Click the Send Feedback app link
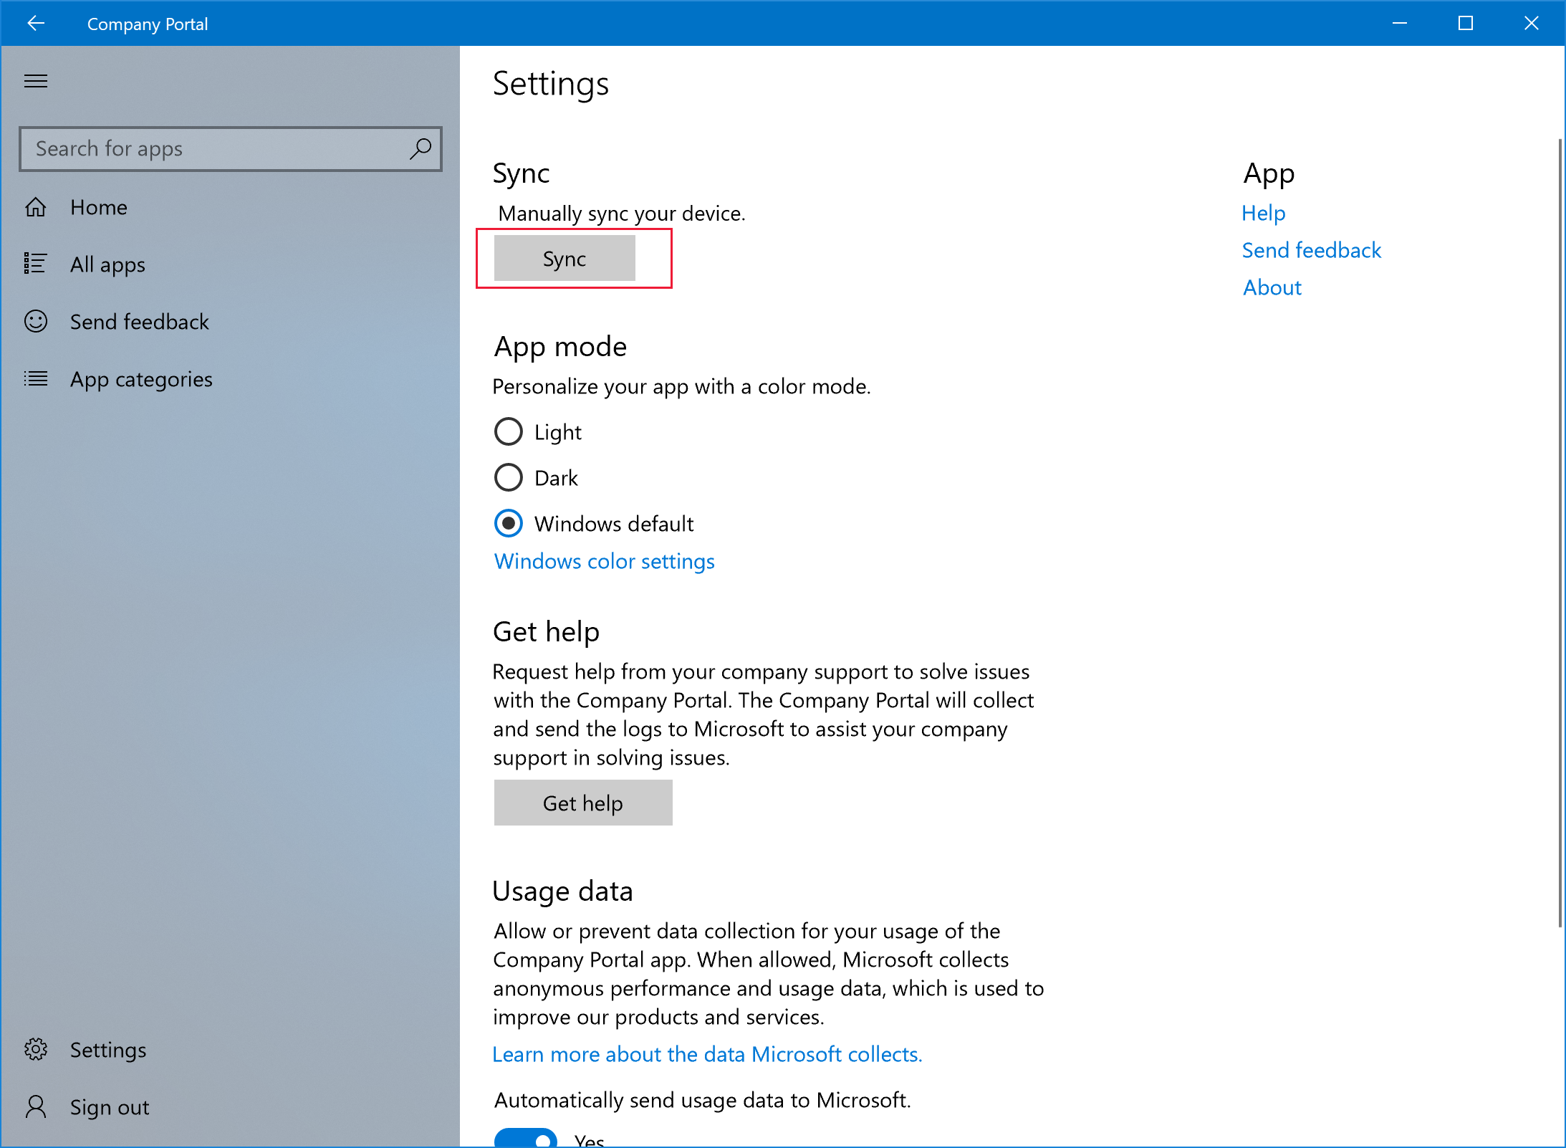Viewport: 1566px width, 1148px height. click(1312, 251)
